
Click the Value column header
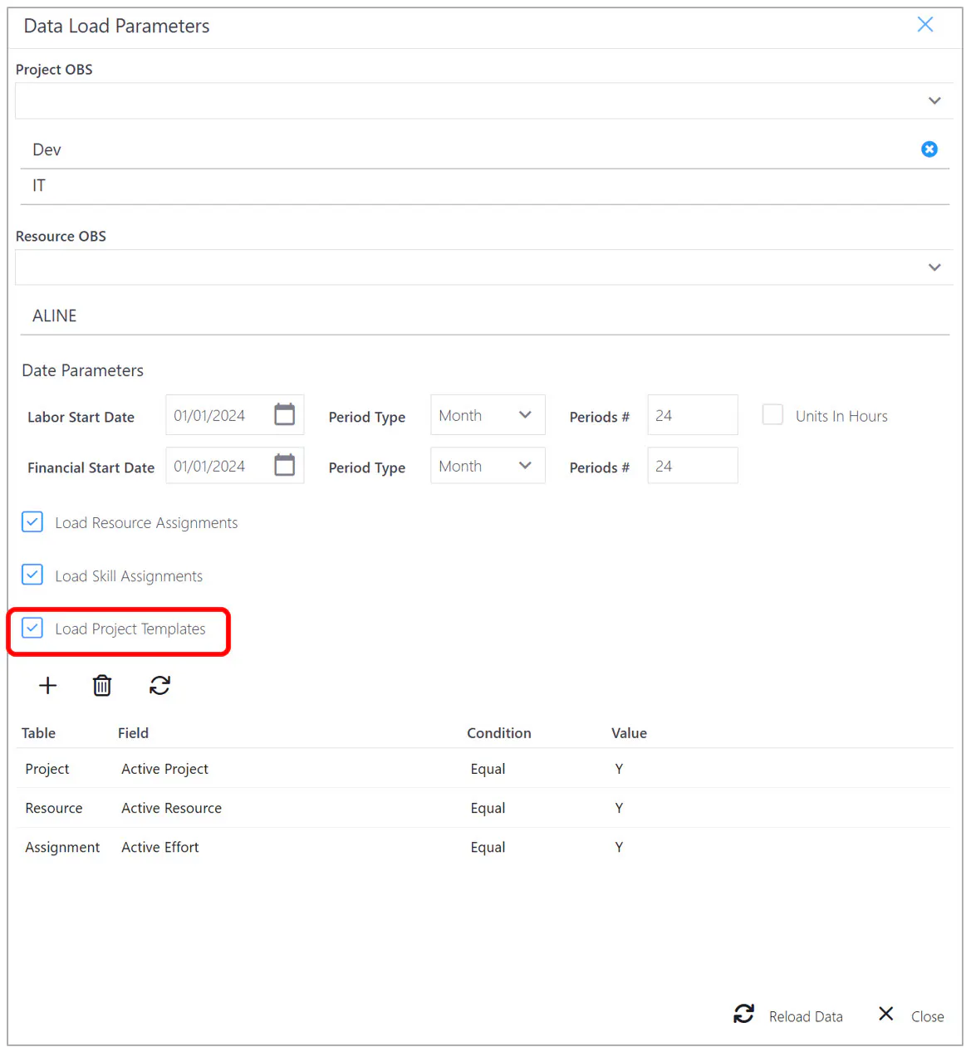(x=629, y=733)
